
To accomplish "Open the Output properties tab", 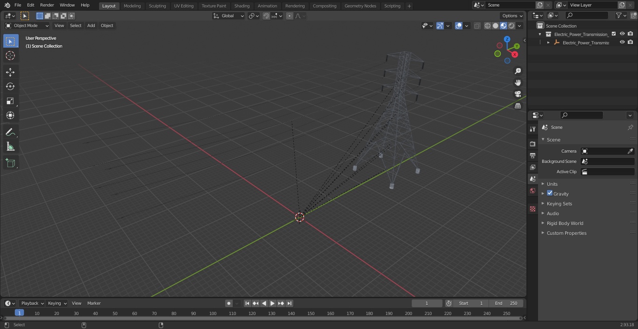I will (x=532, y=155).
